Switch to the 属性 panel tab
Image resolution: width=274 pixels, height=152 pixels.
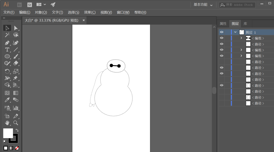pyautogui.click(x=223, y=24)
